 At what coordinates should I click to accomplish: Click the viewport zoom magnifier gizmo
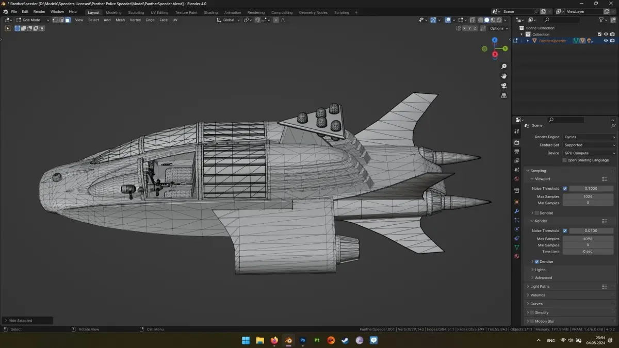[x=504, y=67]
